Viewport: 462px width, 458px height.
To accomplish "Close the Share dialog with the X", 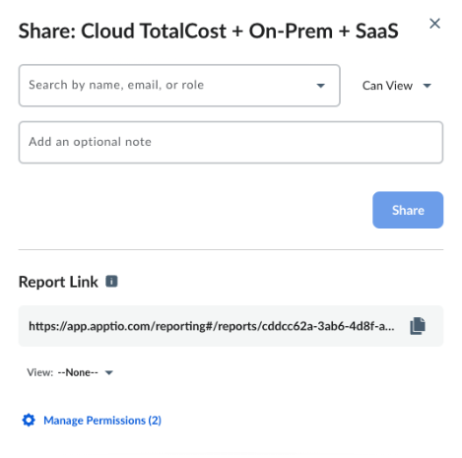I will point(434,24).
